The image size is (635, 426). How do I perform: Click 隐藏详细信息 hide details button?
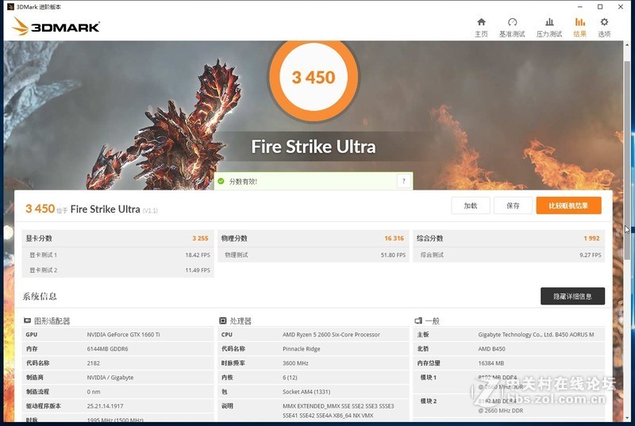572,296
